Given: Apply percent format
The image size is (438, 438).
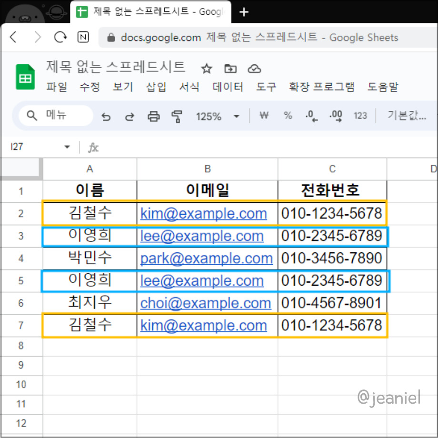Looking at the screenshot, I should (x=288, y=116).
